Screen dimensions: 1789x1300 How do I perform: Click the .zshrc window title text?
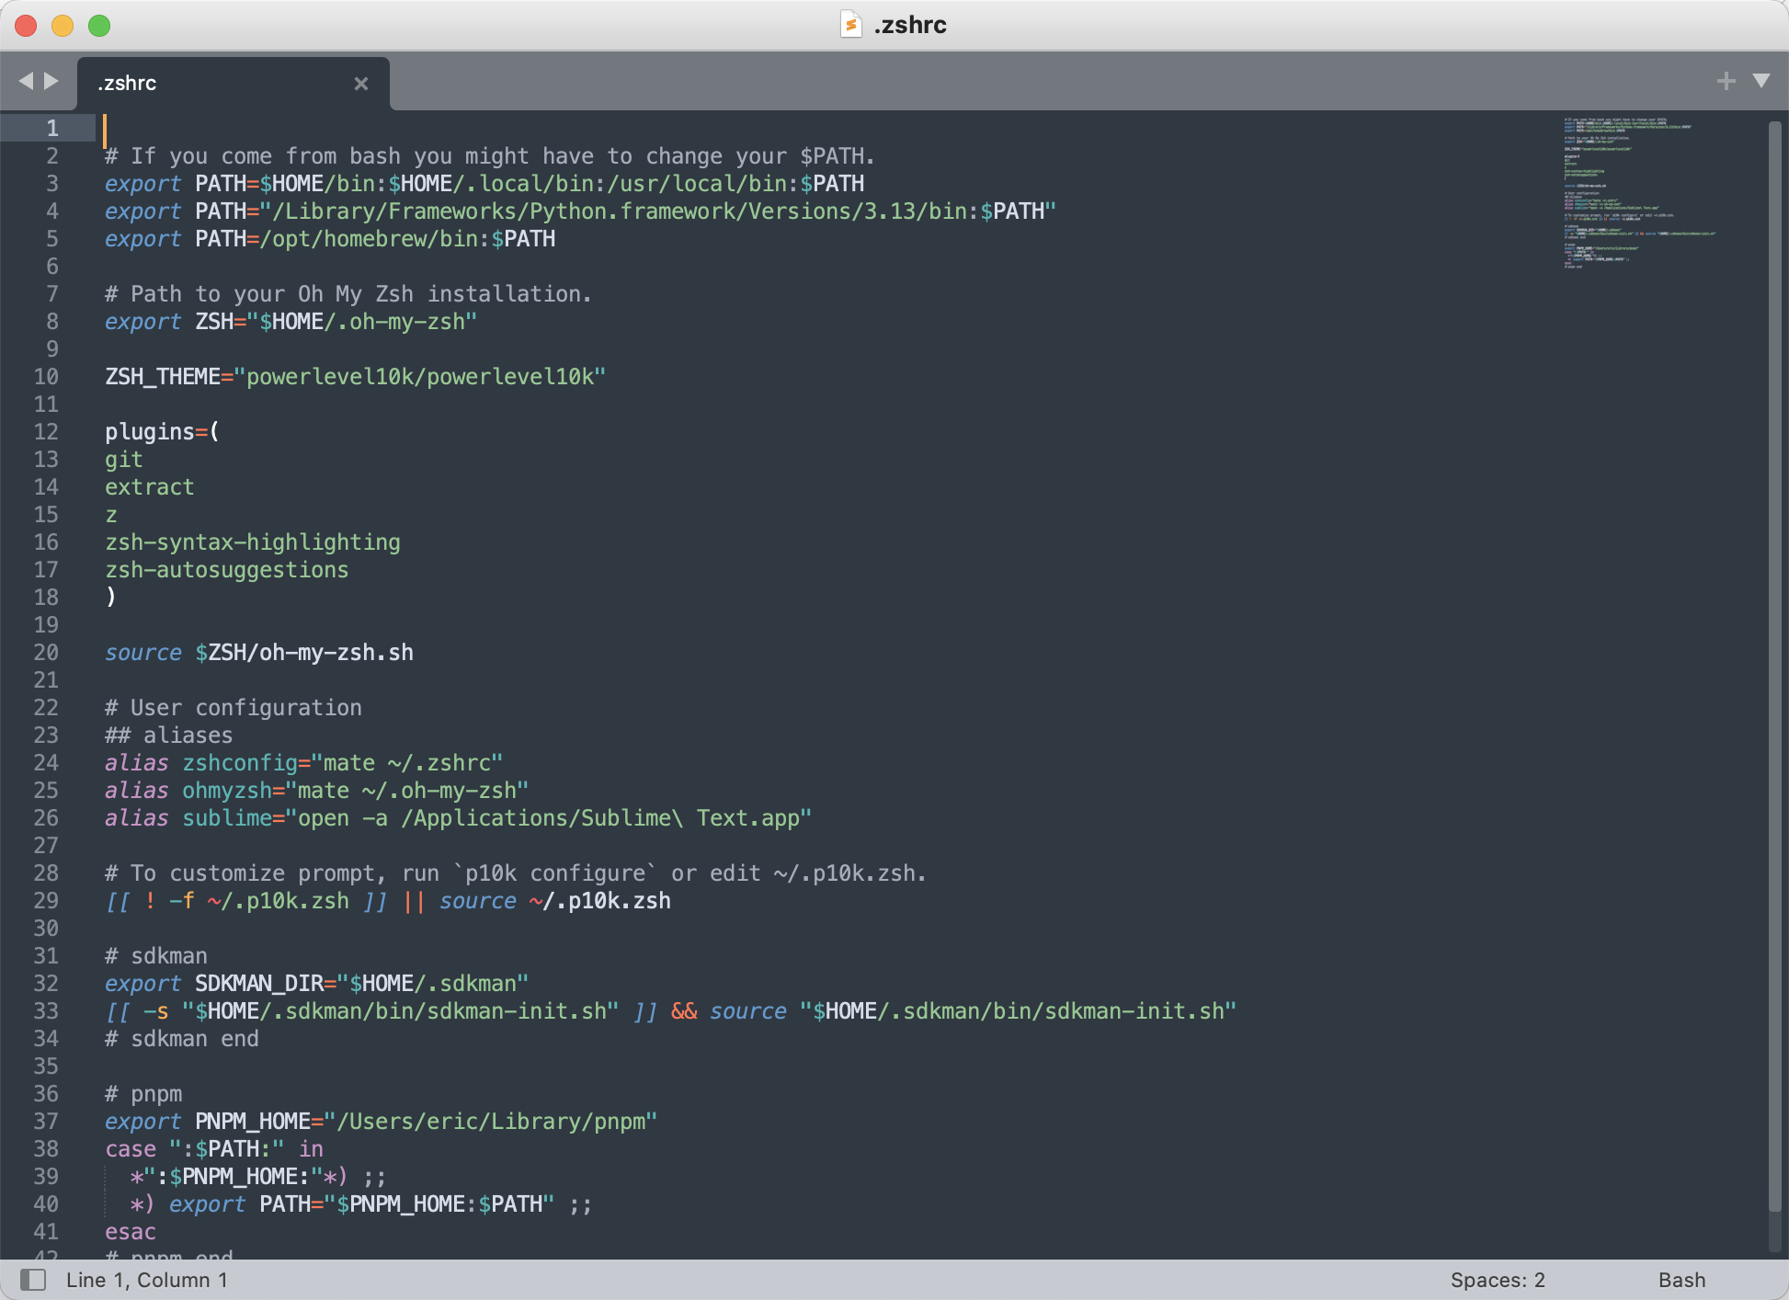pos(910,25)
